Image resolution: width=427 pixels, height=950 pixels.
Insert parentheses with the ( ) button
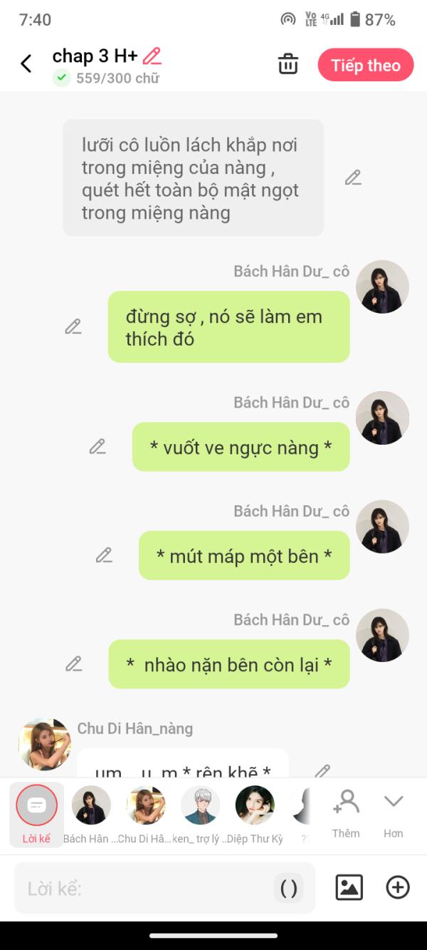tap(289, 888)
